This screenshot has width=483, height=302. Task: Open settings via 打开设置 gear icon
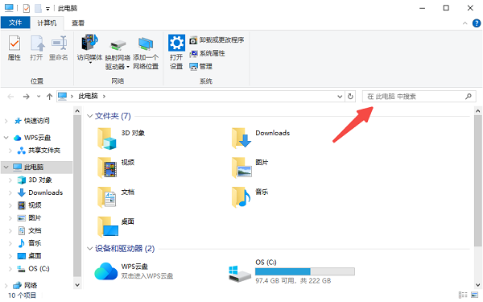click(x=176, y=52)
